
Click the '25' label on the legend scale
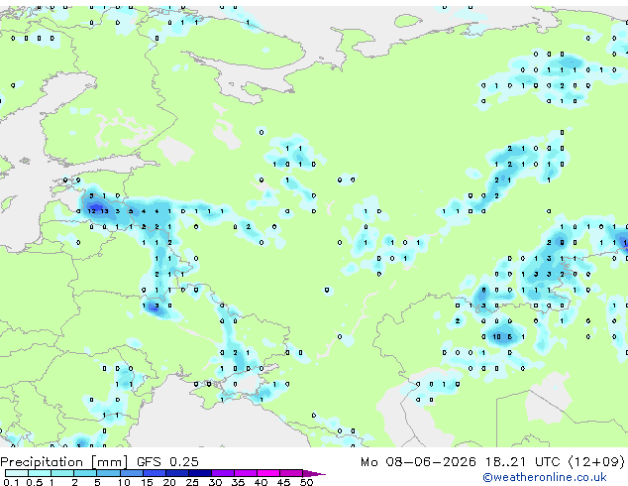pyautogui.click(x=192, y=482)
